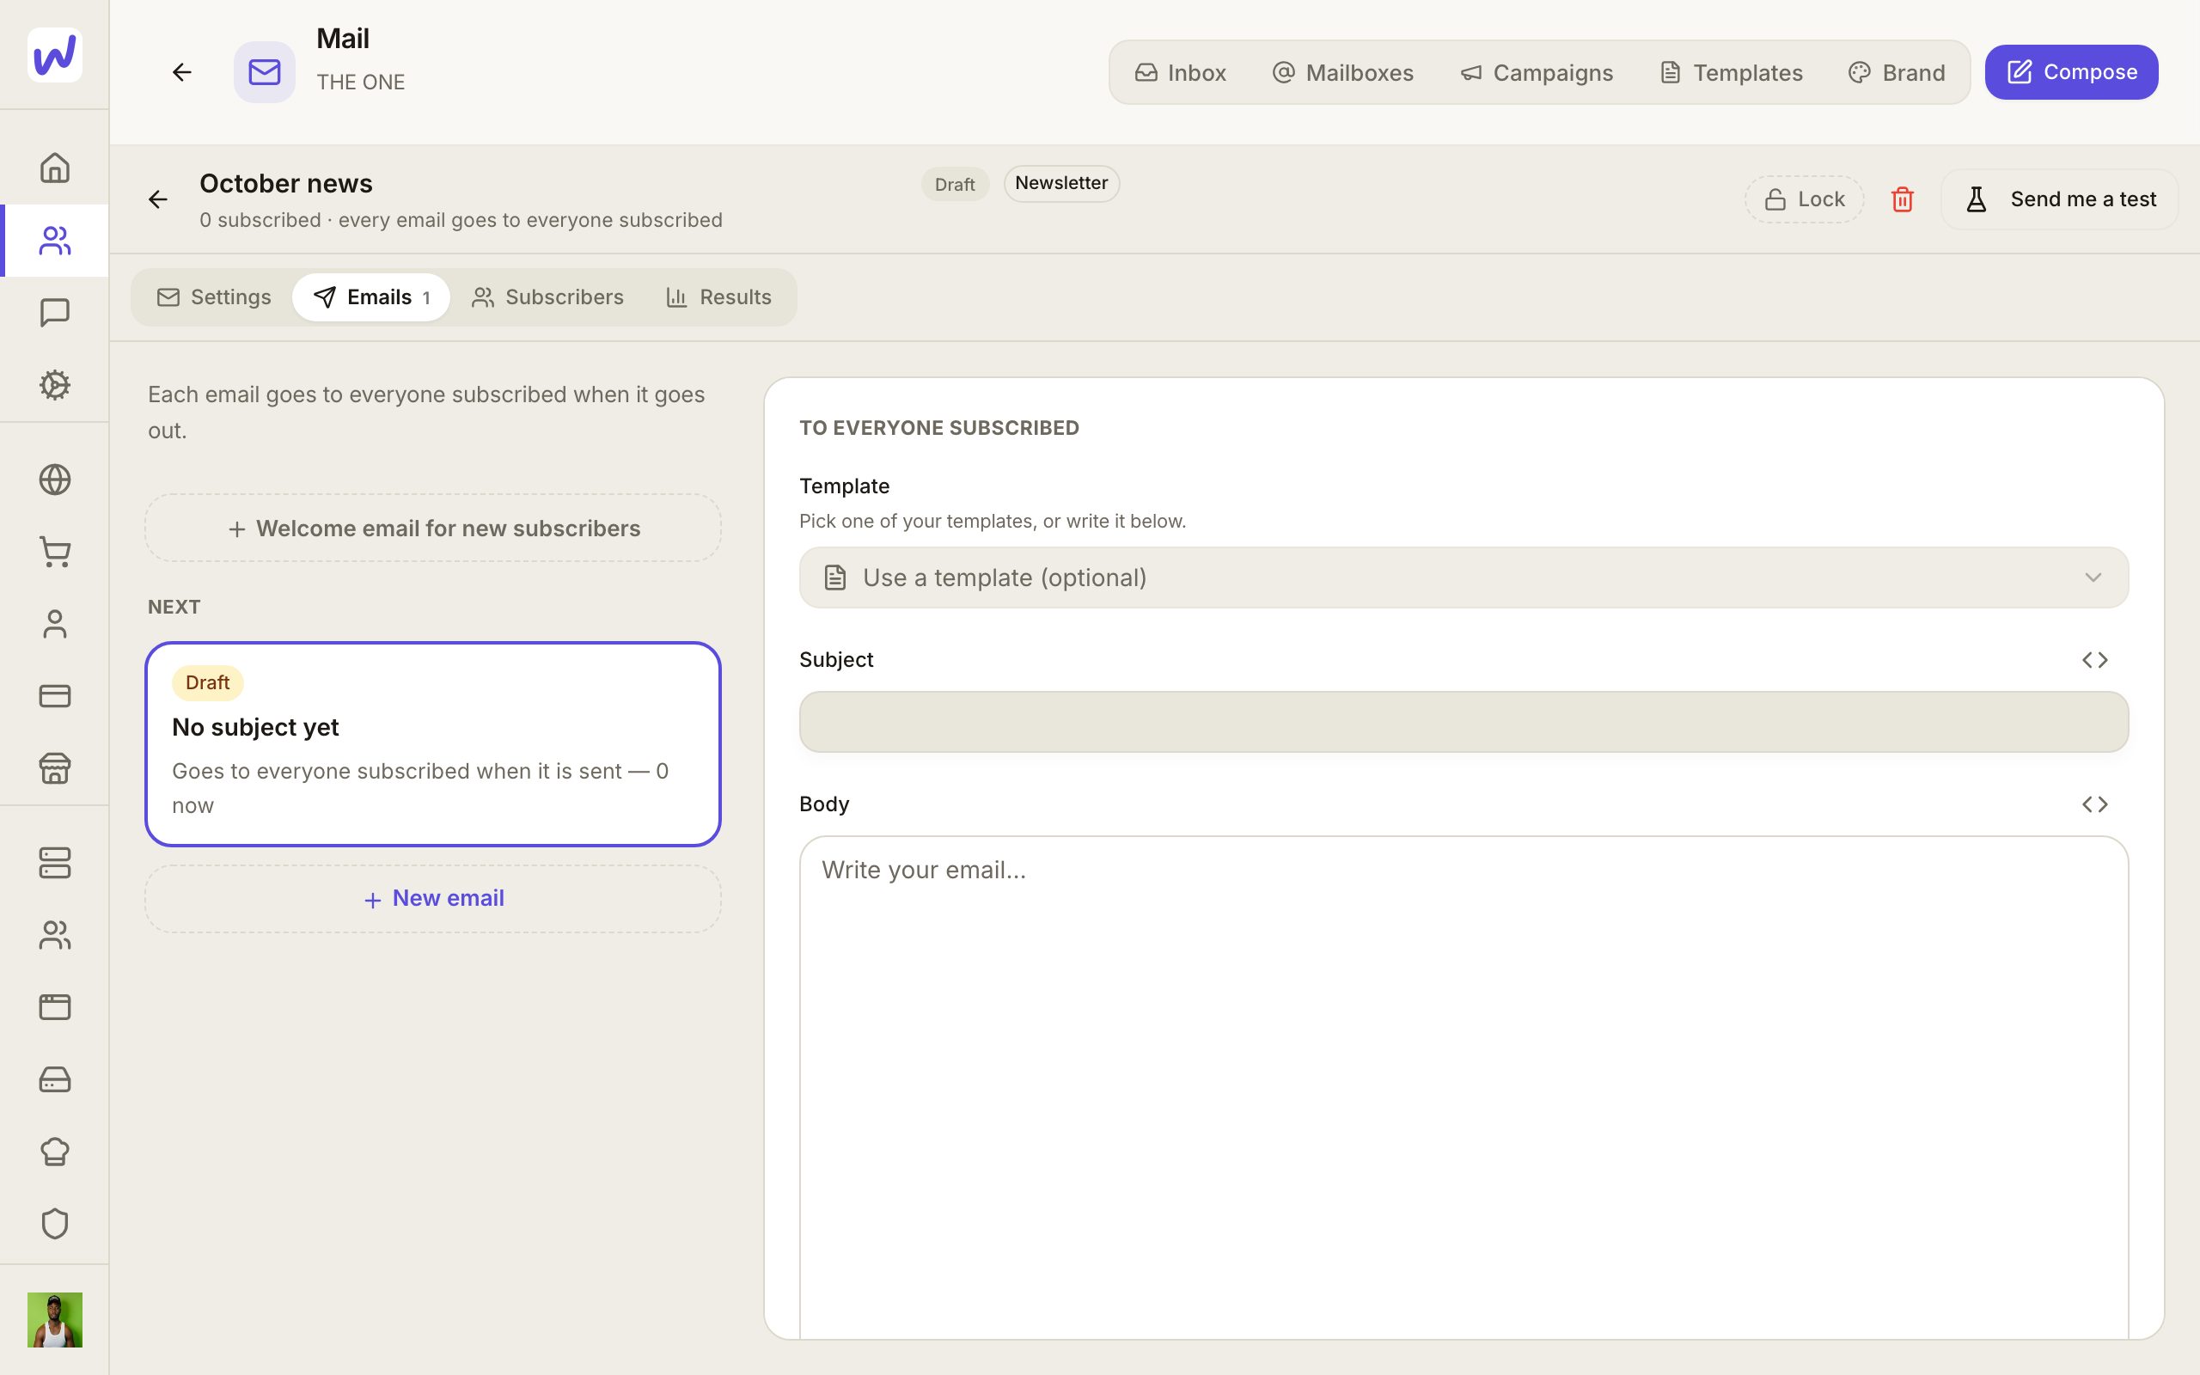Switch to the Results tab
The width and height of the screenshot is (2200, 1375).
click(718, 297)
